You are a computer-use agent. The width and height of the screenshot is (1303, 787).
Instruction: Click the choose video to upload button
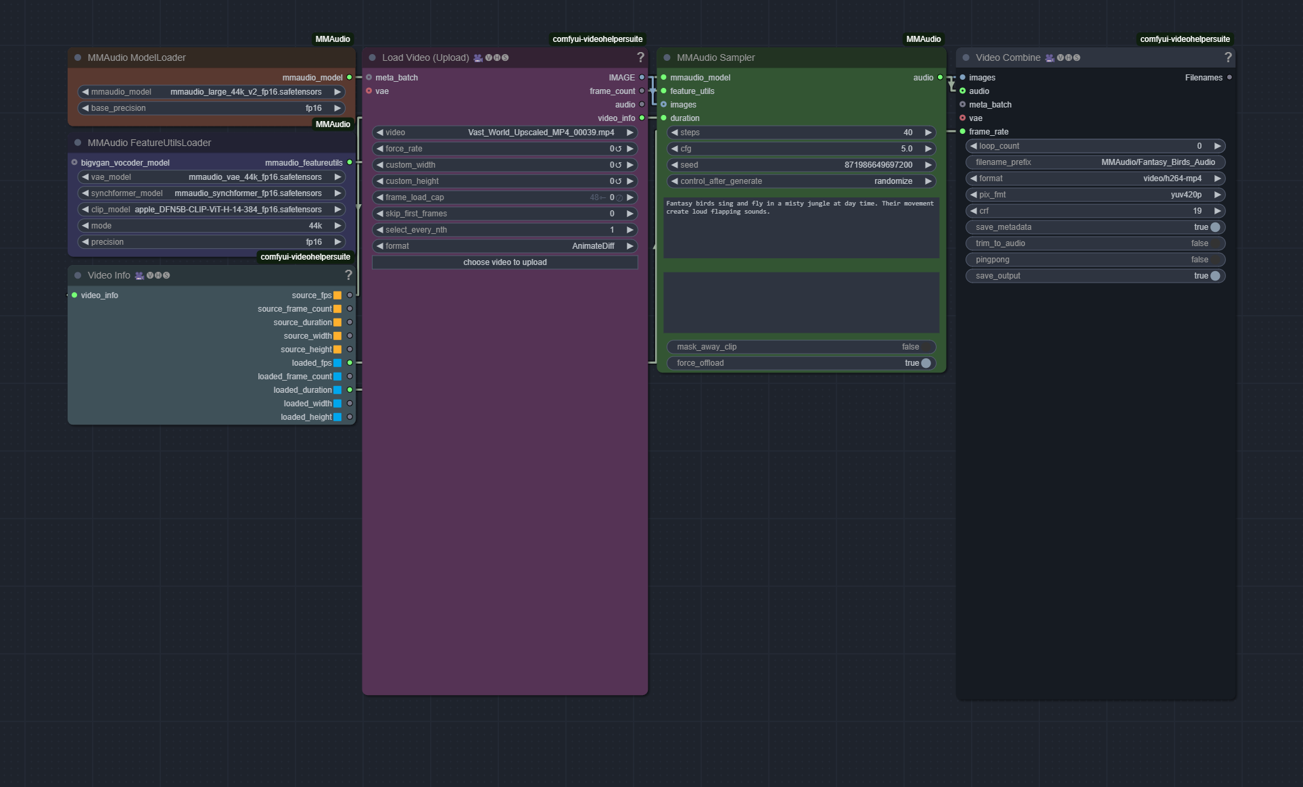[x=504, y=262]
